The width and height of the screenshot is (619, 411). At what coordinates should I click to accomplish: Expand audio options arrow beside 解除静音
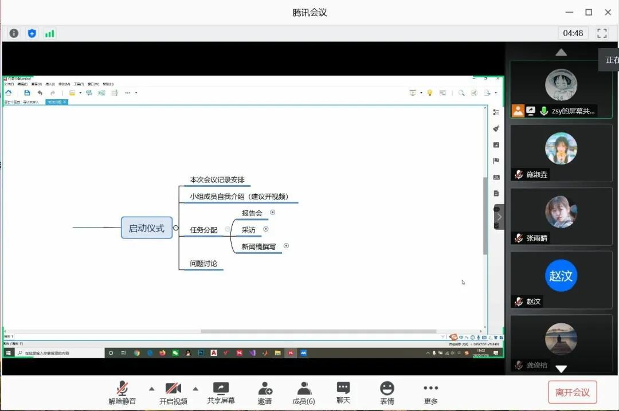151,389
